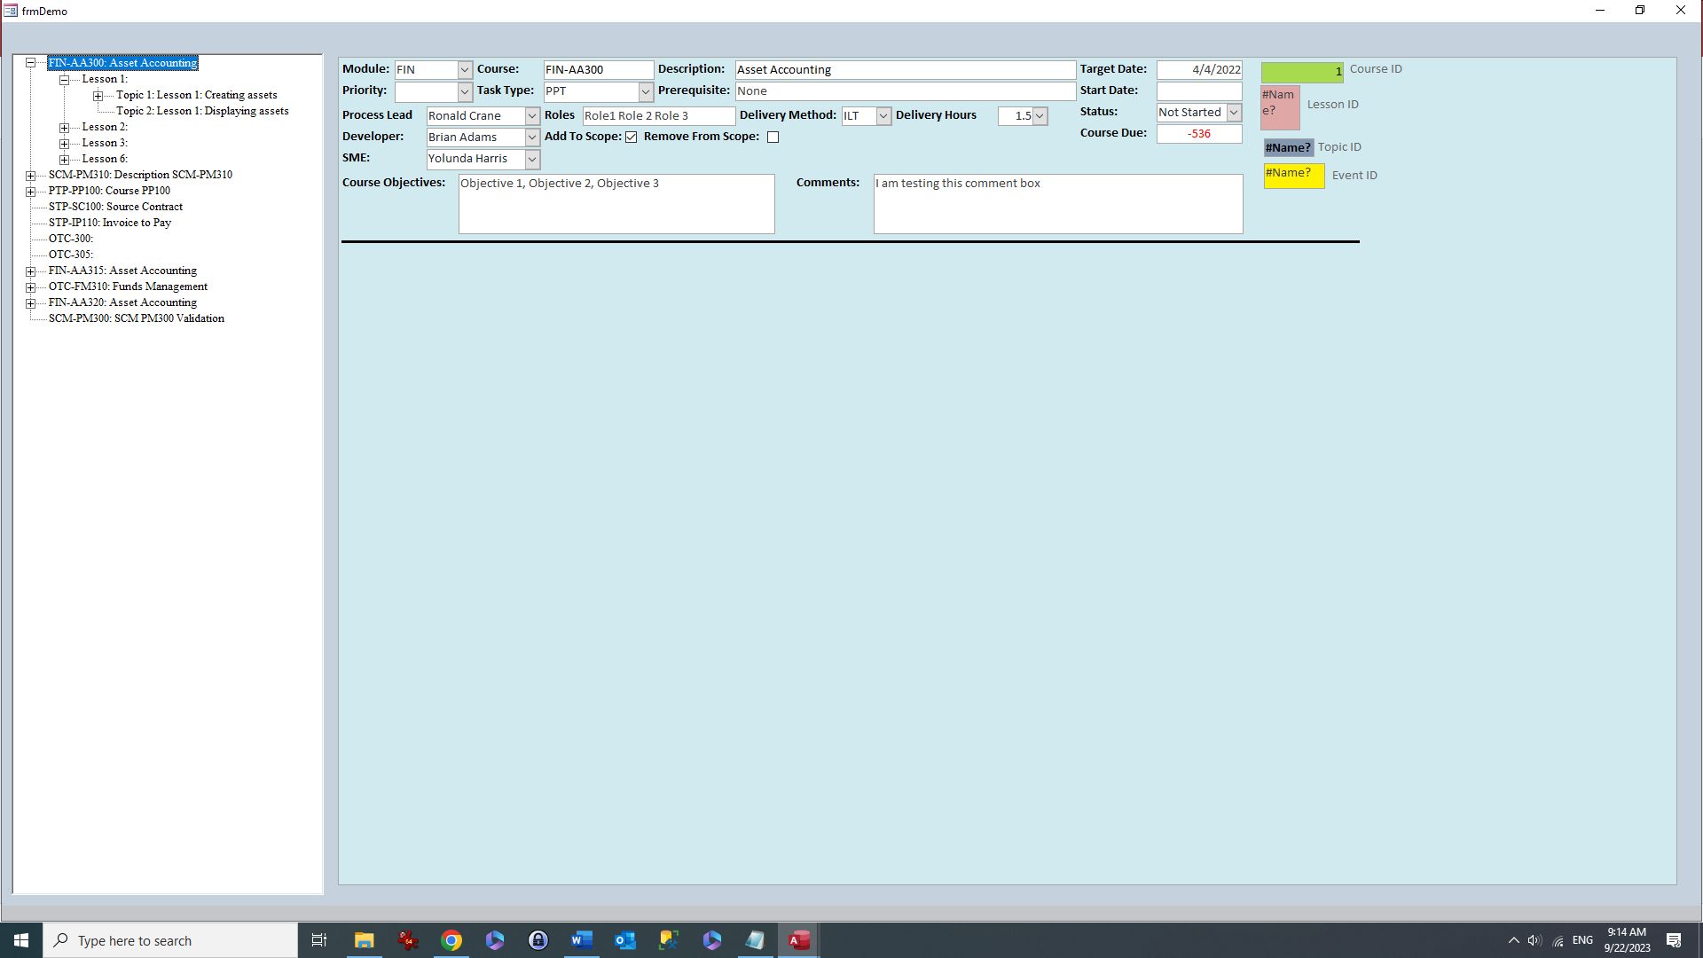1703x958 pixels.
Task: Collapse the Lesson 1 tree node
Action: [64, 79]
